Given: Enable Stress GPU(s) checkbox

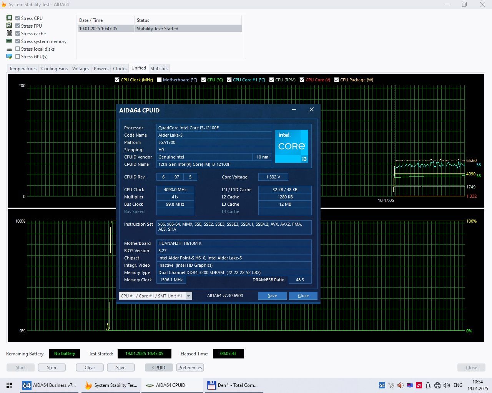Looking at the screenshot, I should coord(18,56).
